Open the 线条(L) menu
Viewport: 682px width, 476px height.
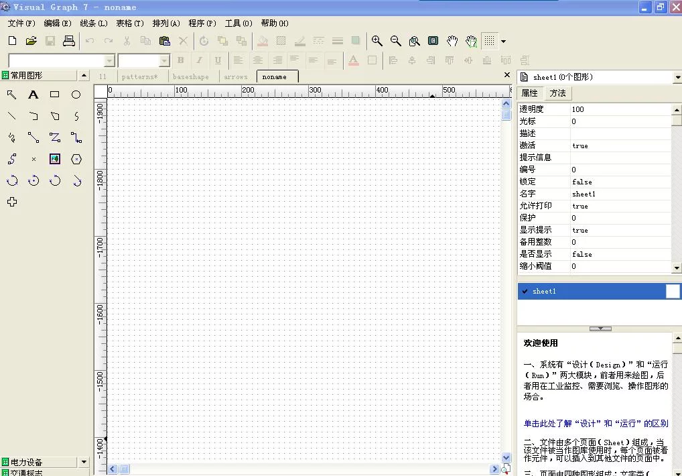coord(94,23)
